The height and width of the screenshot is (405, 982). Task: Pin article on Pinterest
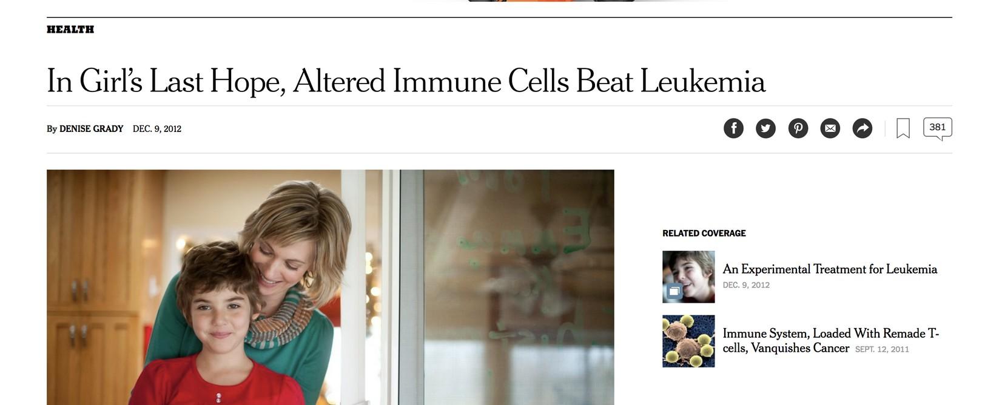point(798,128)
